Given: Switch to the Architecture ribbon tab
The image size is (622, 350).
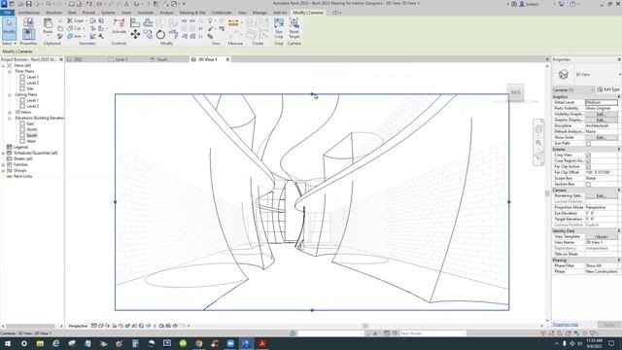Looking at the screenshot, I should (29, 13).
